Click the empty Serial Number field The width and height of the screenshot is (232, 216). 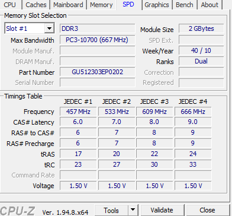point(98,82)
